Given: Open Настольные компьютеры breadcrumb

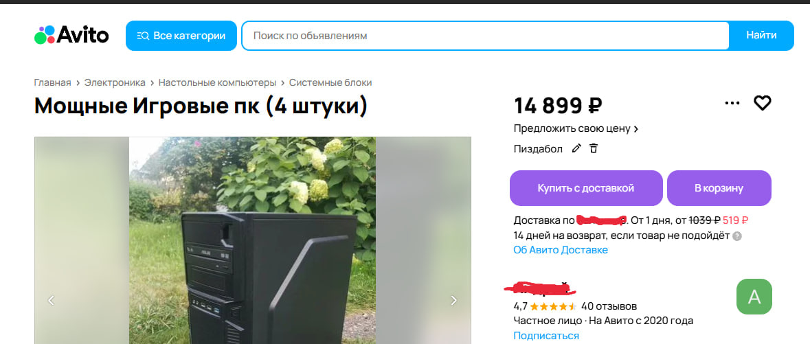Looking at the screenshot, I should pos(217,82).
